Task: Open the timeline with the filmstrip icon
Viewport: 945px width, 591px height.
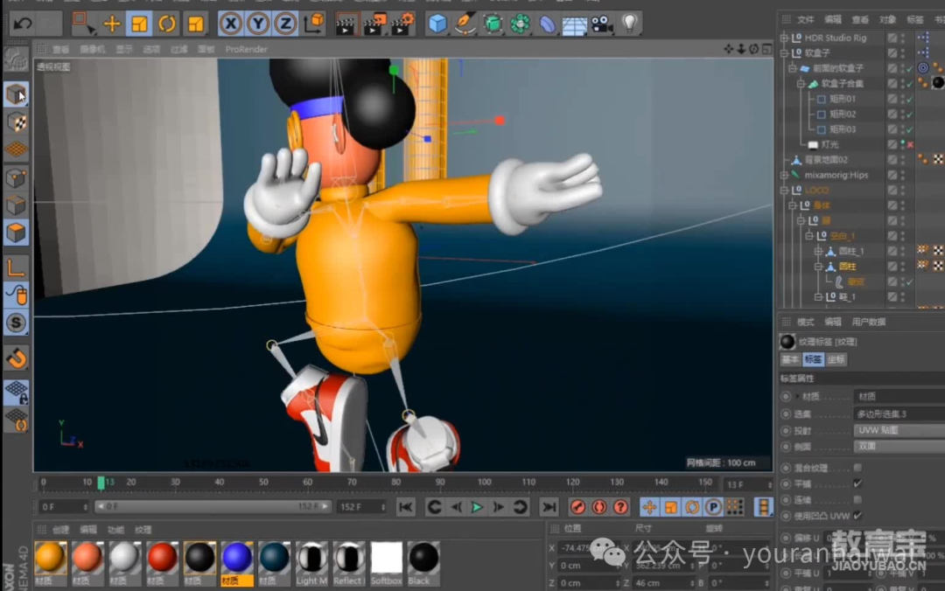Action: tap(764, 507)
